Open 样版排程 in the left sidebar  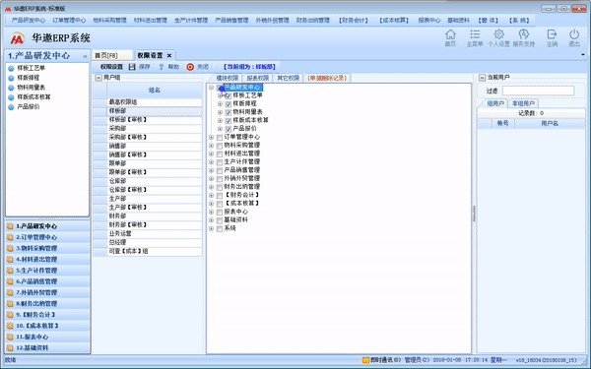pyautogui.click(x=29, y=78)
